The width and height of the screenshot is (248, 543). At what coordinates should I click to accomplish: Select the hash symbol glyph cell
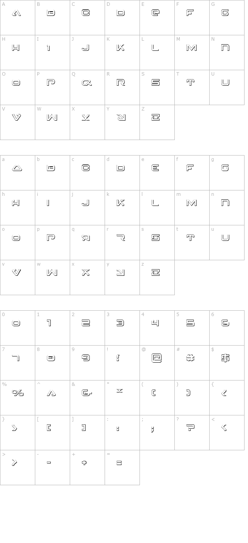(x=192, y=363)
